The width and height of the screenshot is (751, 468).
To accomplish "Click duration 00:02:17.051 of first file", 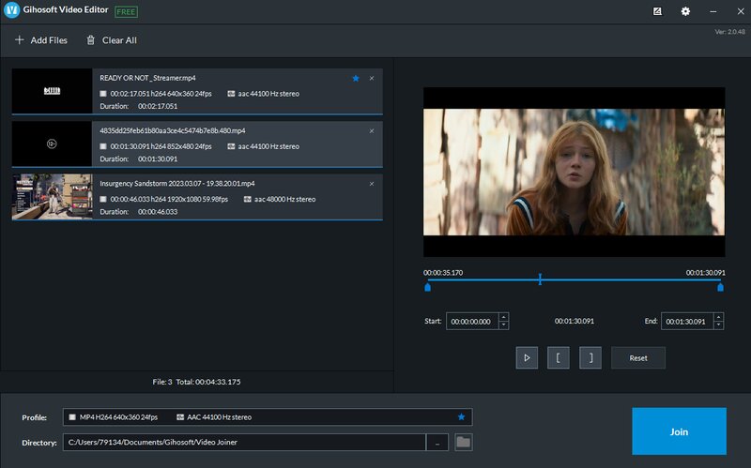I will pyautogui.click(x=158, y=106).
